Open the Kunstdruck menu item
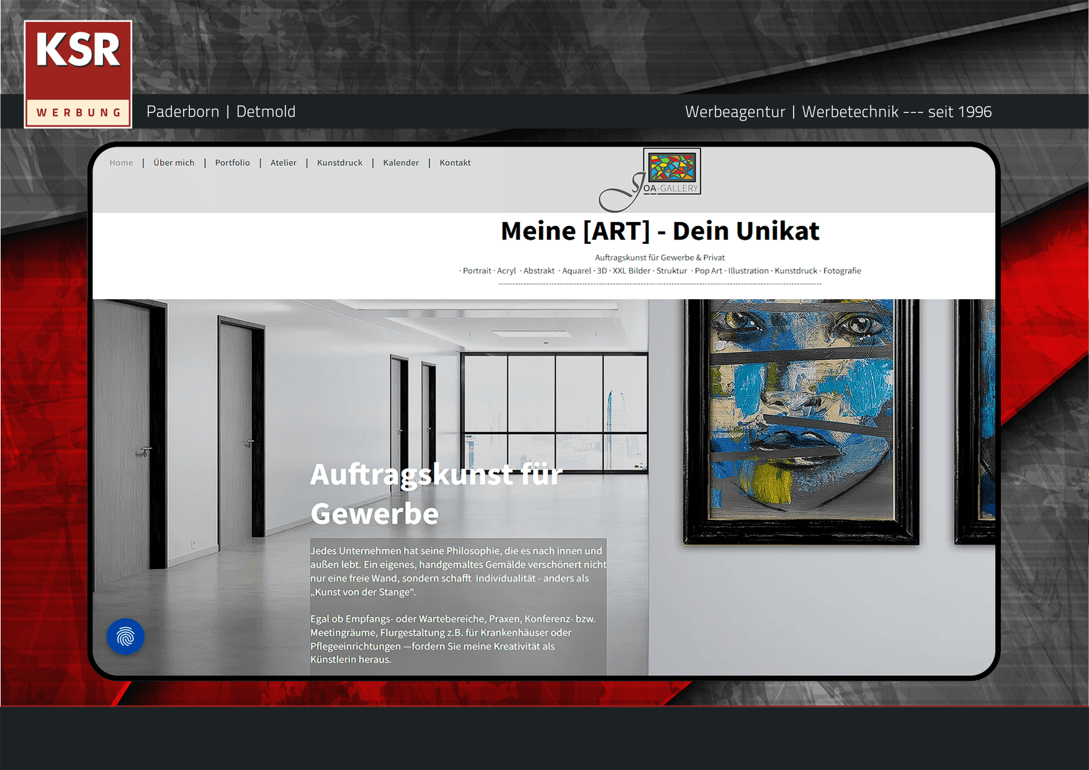Screen dimensions: 1089x770 point(339,163)
